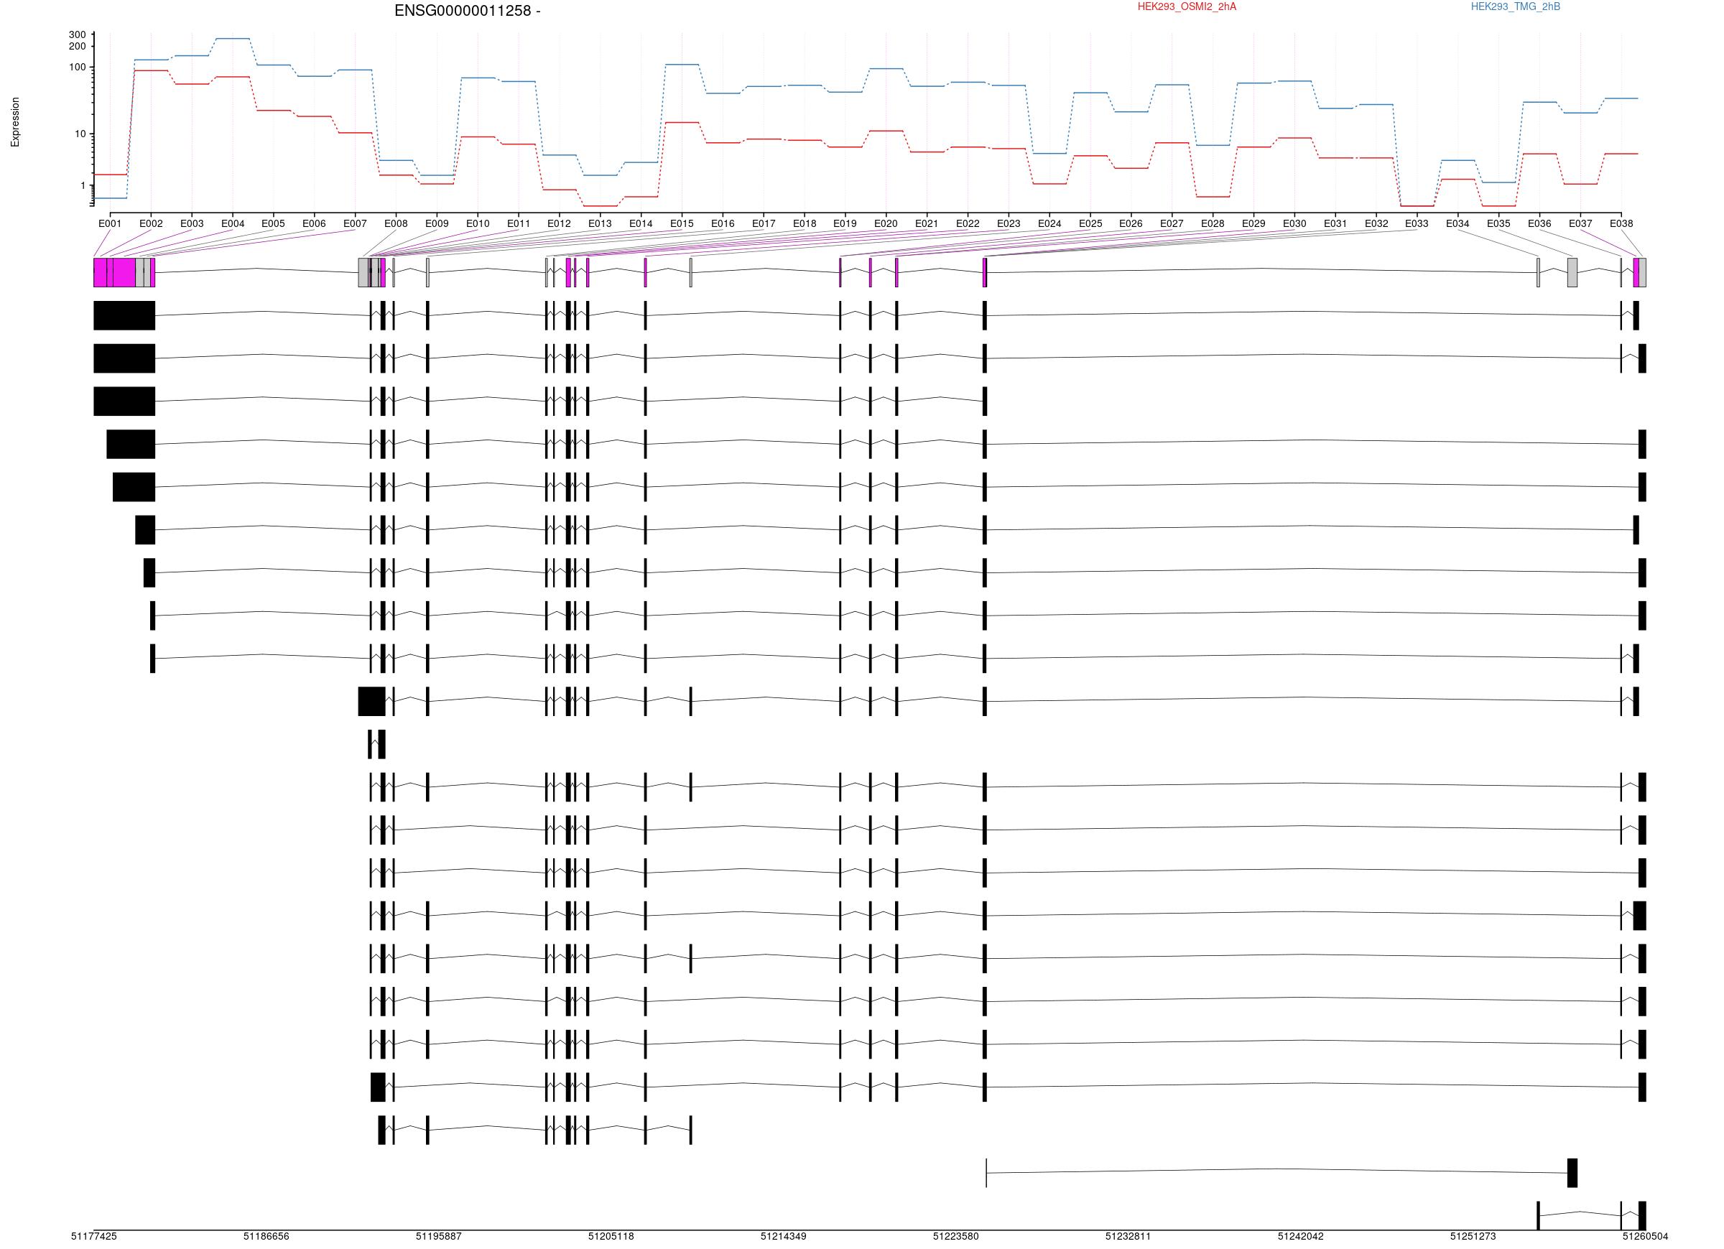
Task: Click exon label E030
Action: (1294, 223)
